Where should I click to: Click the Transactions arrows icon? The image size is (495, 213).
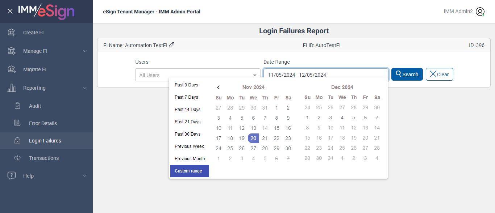point(17,158)
